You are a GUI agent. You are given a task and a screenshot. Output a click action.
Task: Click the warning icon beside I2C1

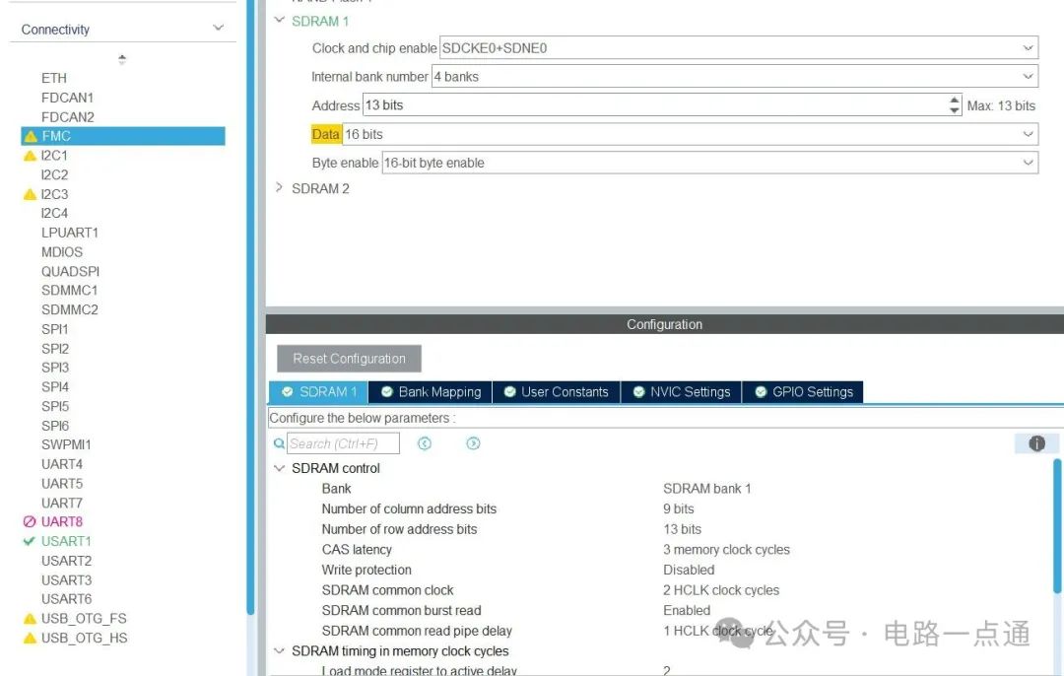[30, 156]
